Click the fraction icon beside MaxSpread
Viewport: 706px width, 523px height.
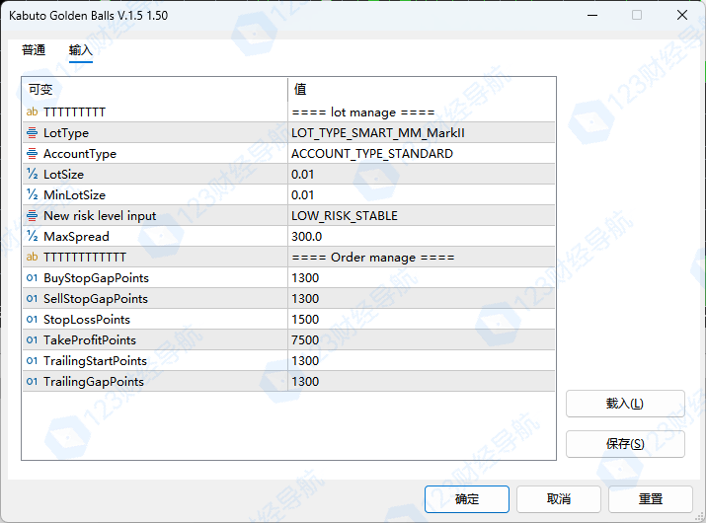click(32, 236)
